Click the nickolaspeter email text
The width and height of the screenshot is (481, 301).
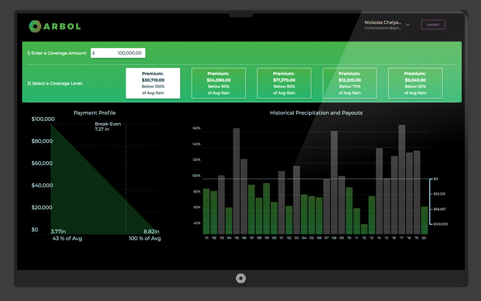coord(383,28)
